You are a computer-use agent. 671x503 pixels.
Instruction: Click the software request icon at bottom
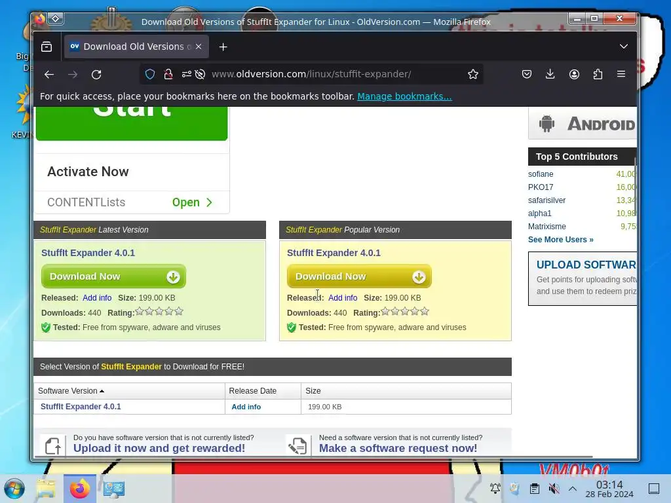click(297, 445)
